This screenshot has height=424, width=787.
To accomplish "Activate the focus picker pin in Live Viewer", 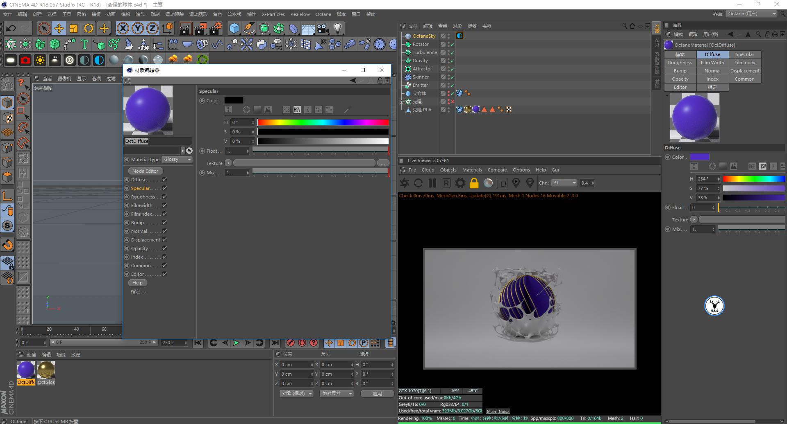I will (x=516, y=183).
